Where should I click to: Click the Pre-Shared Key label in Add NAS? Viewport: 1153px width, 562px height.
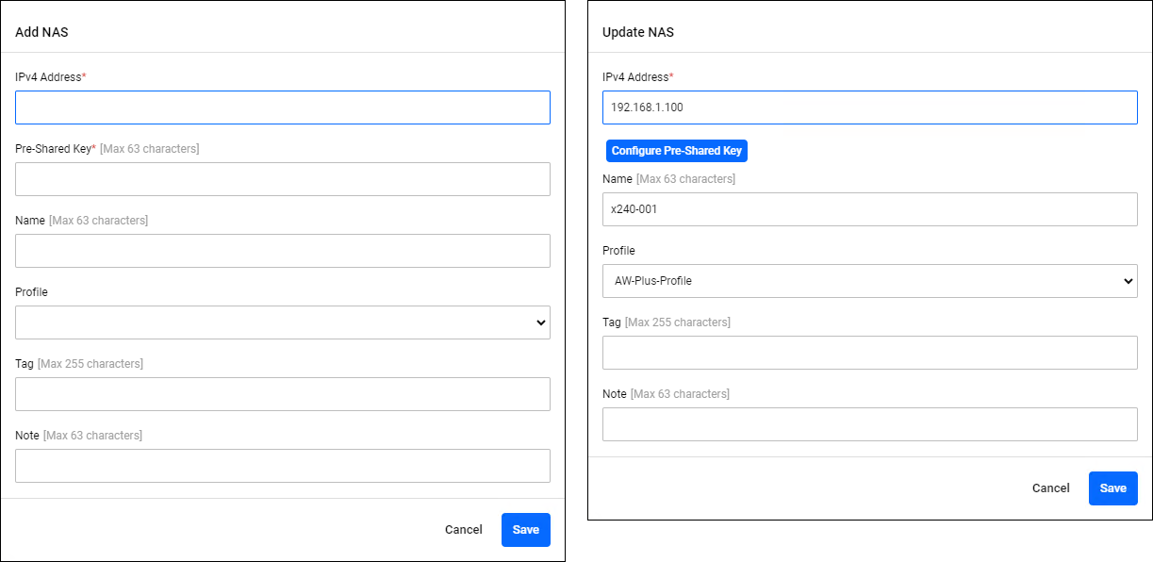(x=54, y=149)
